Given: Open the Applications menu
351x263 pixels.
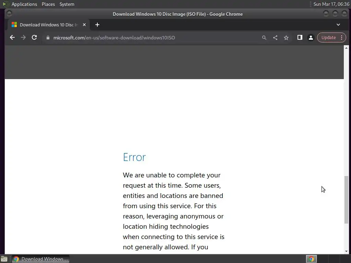Looking at the screenshot, I should coord(24,4).
